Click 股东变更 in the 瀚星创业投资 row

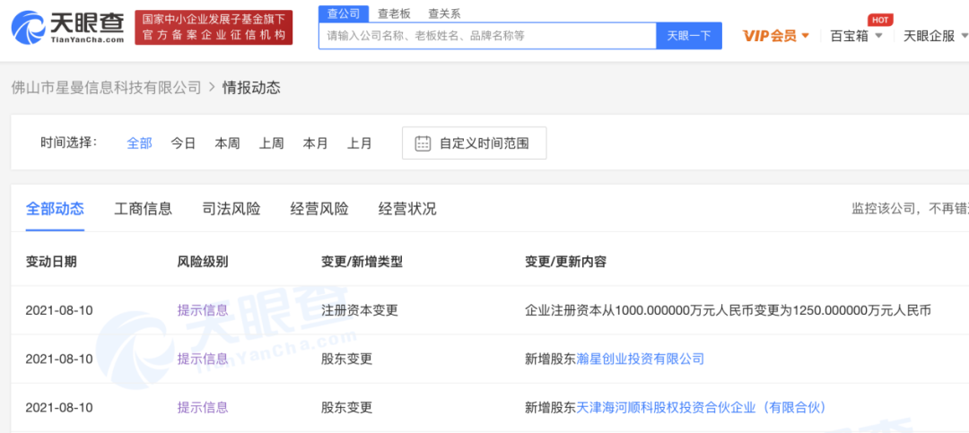(x=346, y=359)
